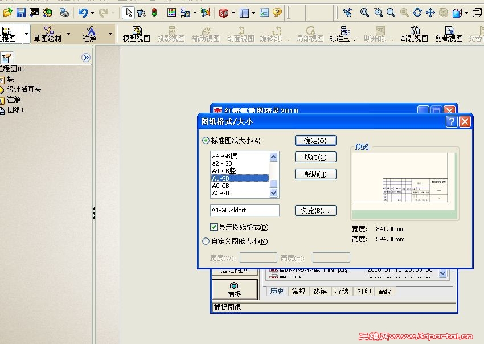This screenshot has height=344, width=484.
Task: Open the 工程图 drawing dropdown arrow
Action: (27, 34)
